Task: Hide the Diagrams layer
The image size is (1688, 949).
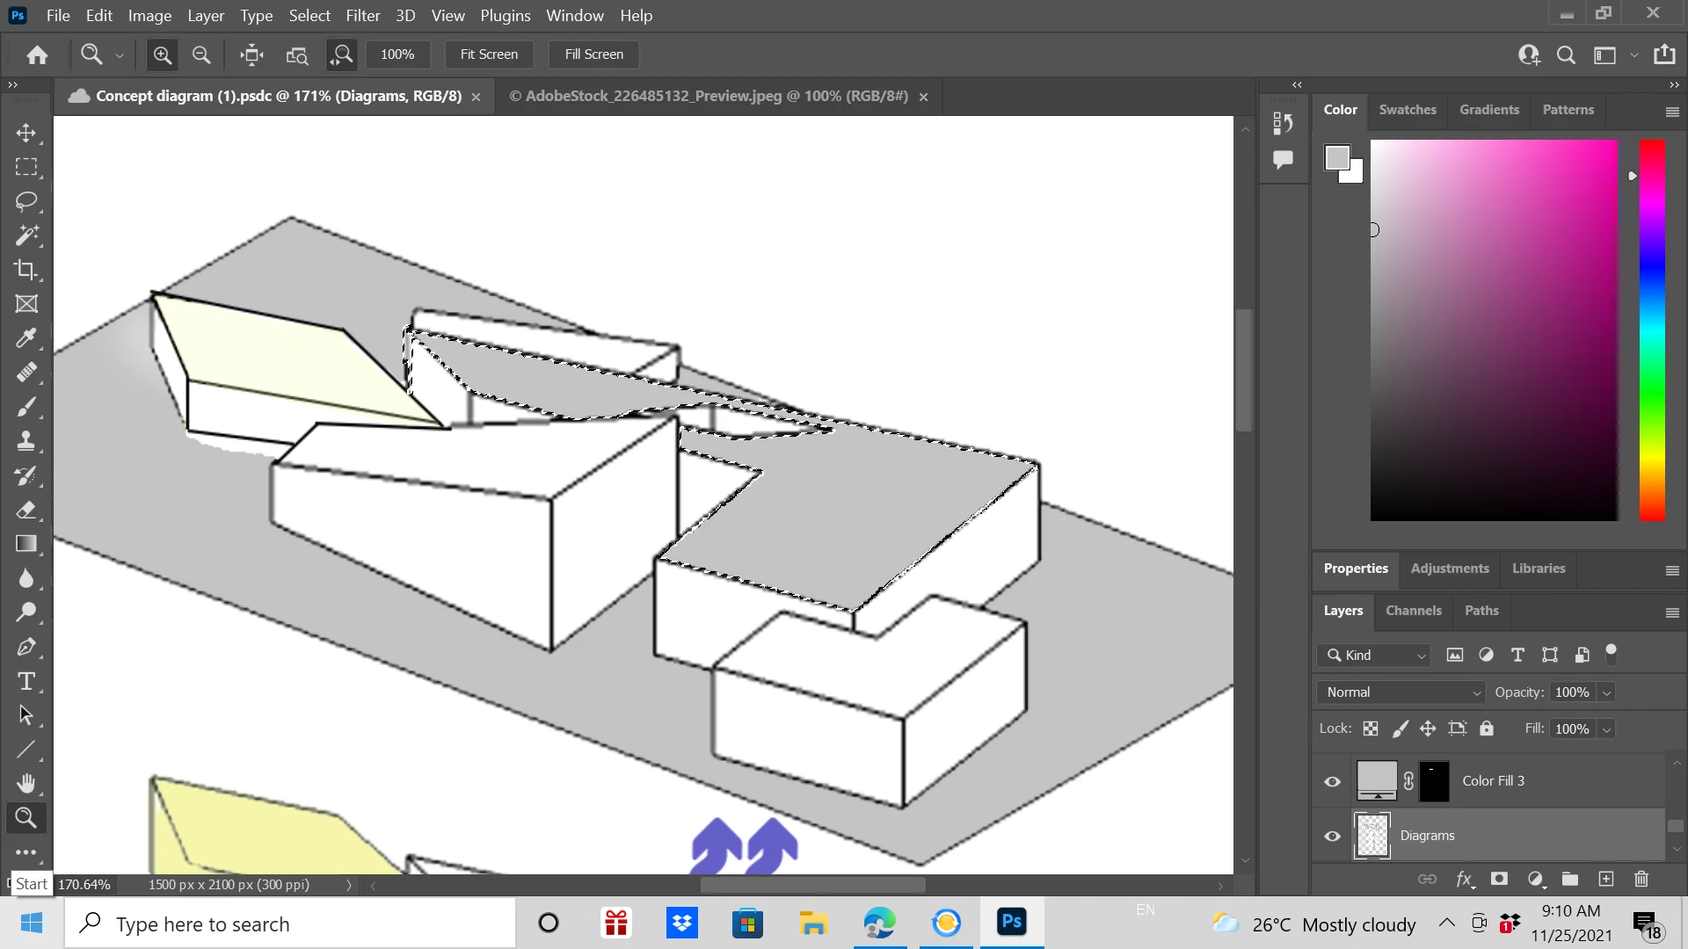Action: (x=1332, y=836)
